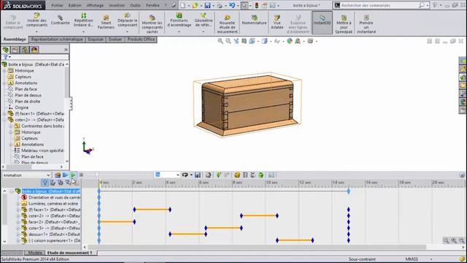Start Nouvelle étude de mouvement
Image resolution: width=467 pixels, height=263 pixels.
click(x=227, y=24)
